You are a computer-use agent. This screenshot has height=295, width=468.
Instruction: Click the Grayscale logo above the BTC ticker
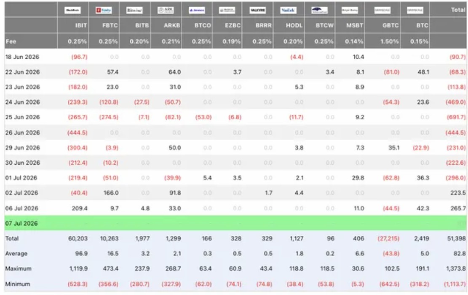coord(415,10)
